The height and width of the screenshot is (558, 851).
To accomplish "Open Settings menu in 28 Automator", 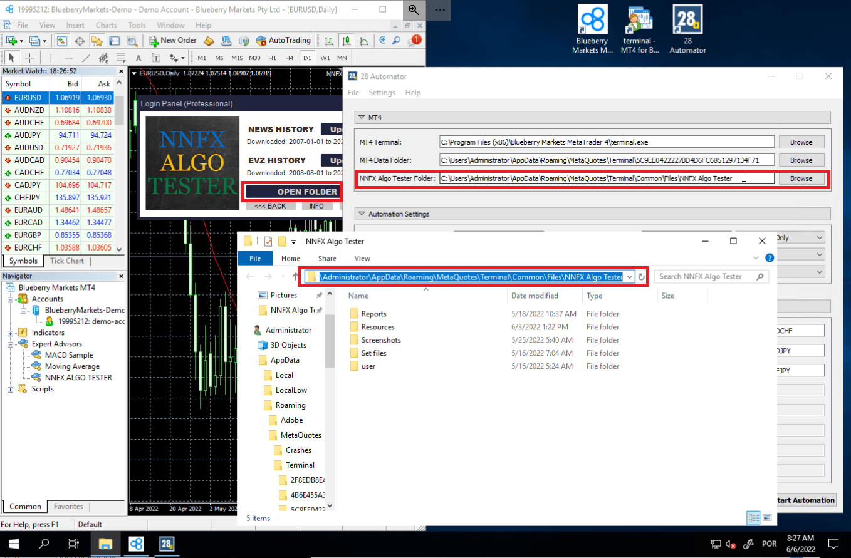I will point(382,93).
